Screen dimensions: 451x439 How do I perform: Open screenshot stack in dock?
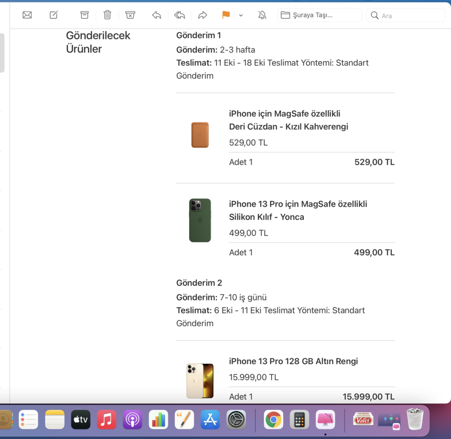[389, 420]
